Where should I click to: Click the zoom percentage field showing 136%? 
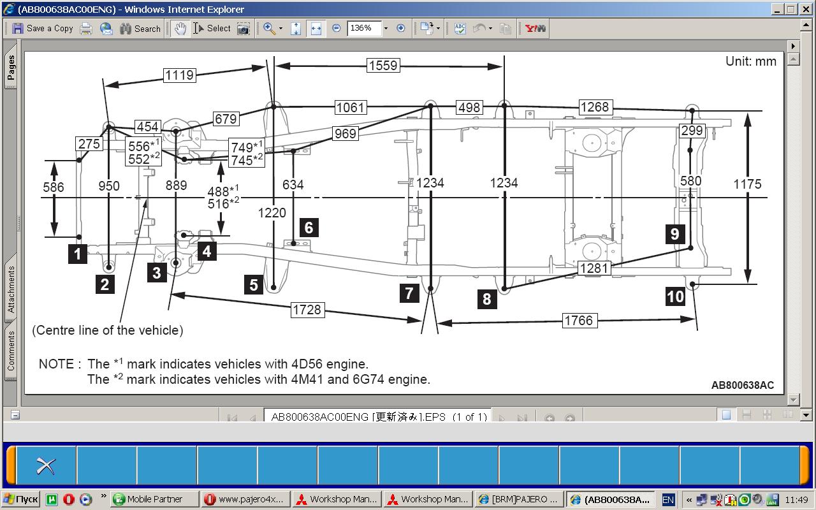pos(363,28)
